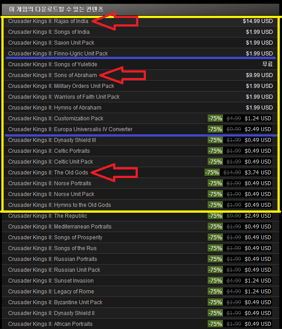Select Military Orders Unit Pack row
This screenshot has width=282, height=329.
[141, 86]
